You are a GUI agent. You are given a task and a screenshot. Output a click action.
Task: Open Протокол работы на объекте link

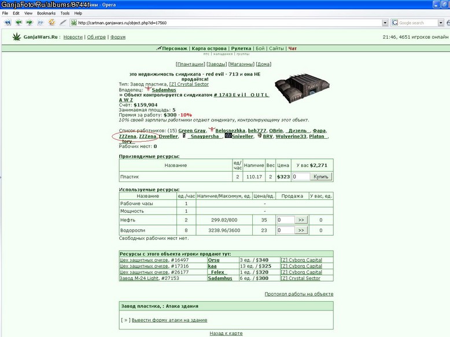pyautogui.click(x=299, y=294)
